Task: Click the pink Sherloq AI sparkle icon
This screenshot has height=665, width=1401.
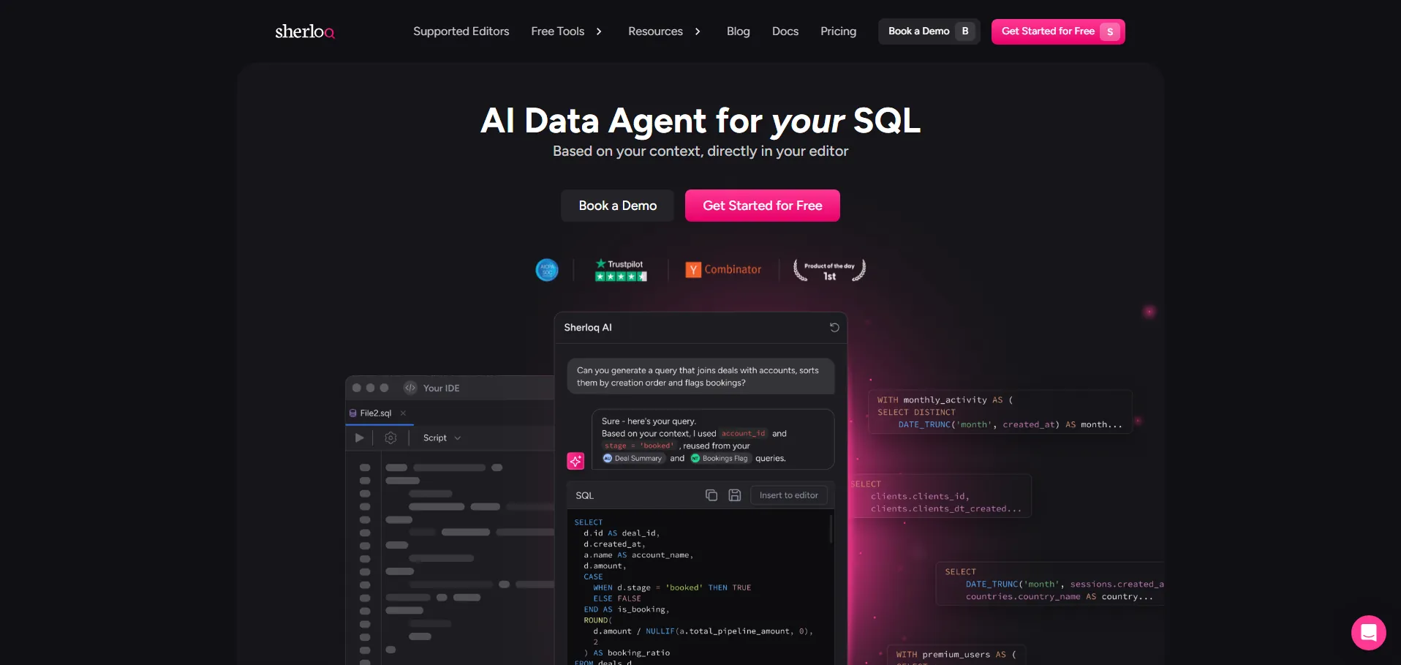Action: (575, 461)
